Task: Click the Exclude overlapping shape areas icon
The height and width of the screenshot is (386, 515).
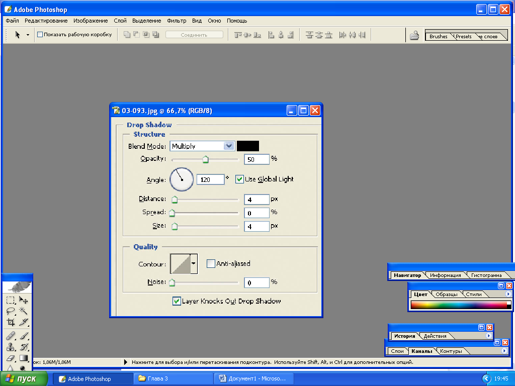Action: 156,35
